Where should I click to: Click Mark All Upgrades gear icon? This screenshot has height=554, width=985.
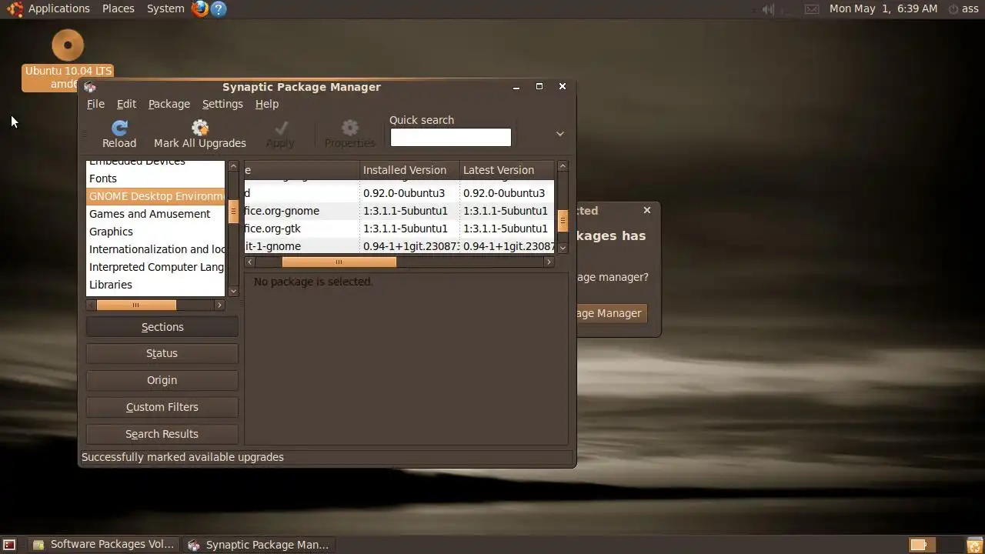click(x=200, y=128)
